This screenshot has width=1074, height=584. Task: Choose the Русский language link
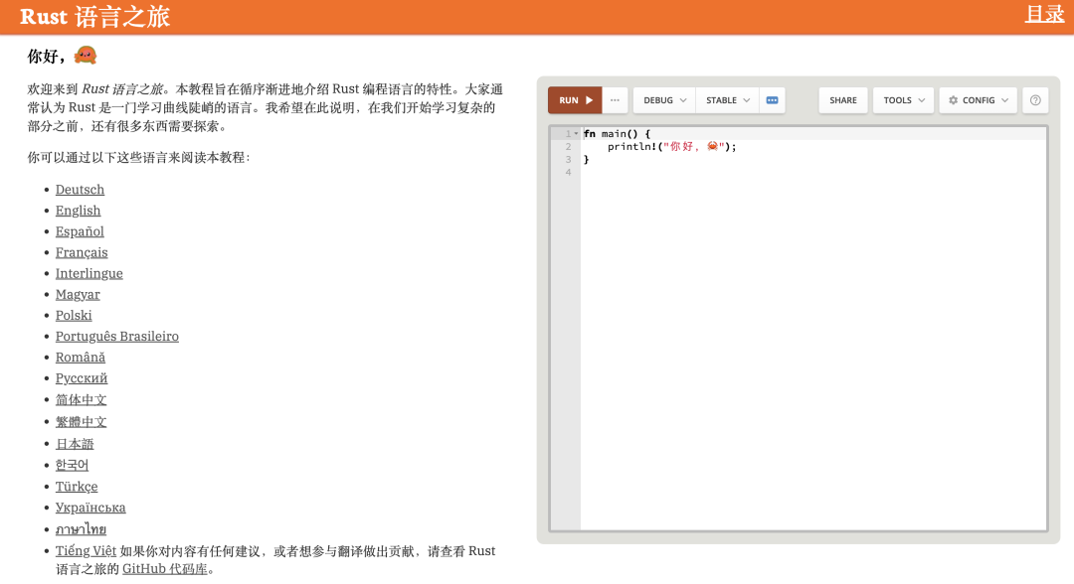tap(82, 378)
